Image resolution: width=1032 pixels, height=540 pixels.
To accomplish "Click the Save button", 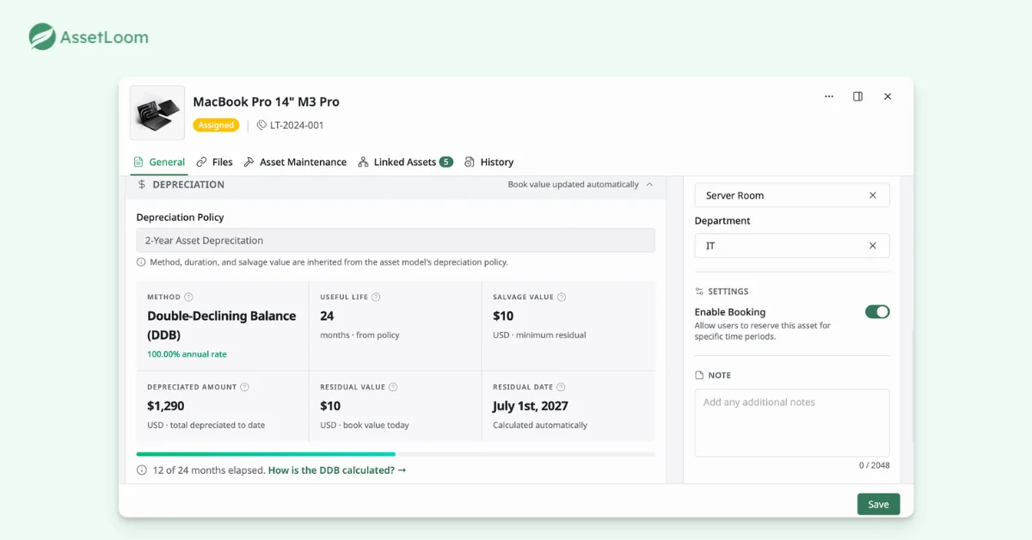I will tap(878, 504).
